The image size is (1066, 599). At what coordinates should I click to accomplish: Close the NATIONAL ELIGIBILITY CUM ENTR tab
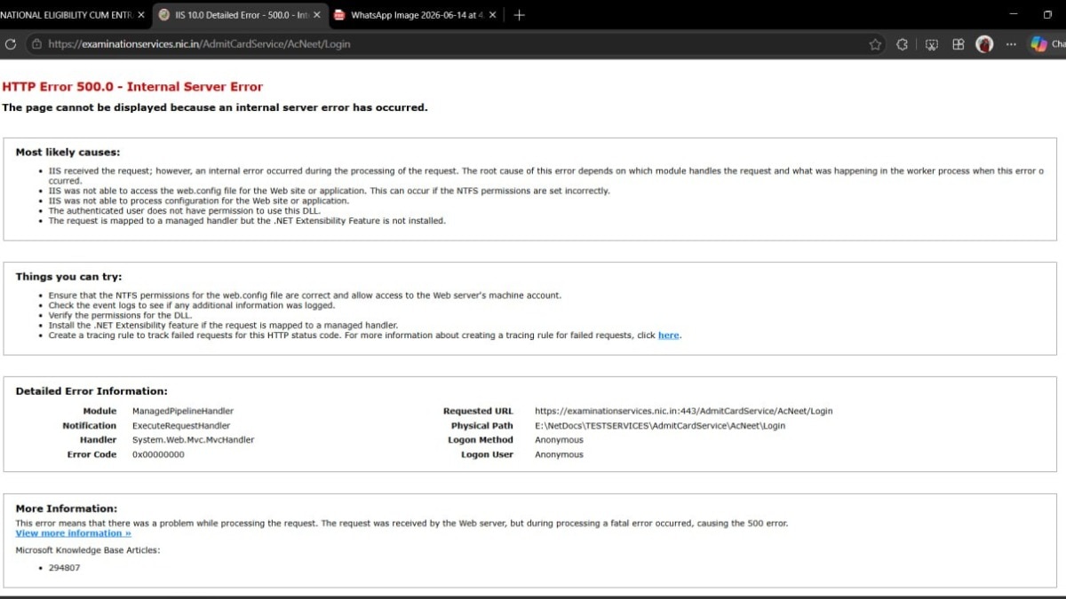coord(141,15)
